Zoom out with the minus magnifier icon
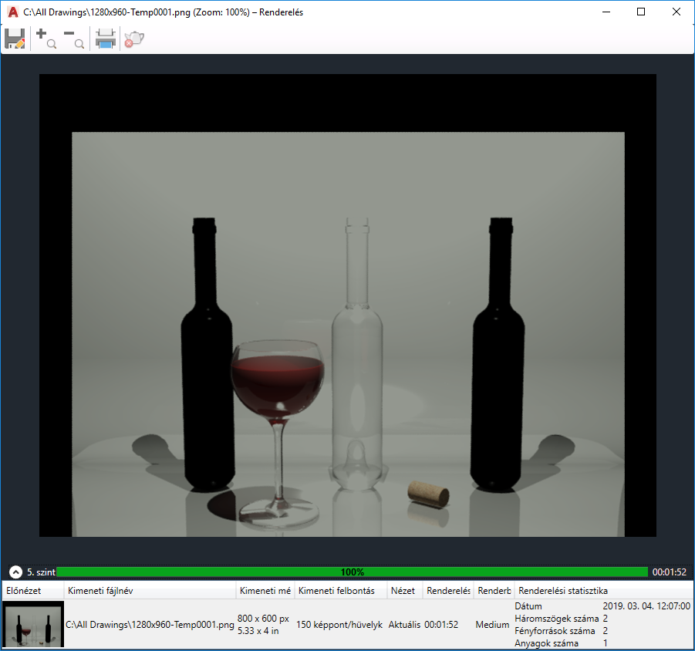This screenshot has height=651, width=695. pyautogui.click(x=73, y=39)
